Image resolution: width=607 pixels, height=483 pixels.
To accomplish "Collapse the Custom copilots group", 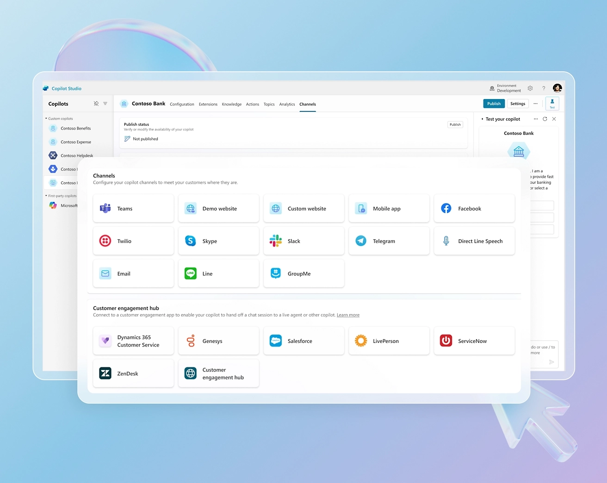I will pos(46,118).
